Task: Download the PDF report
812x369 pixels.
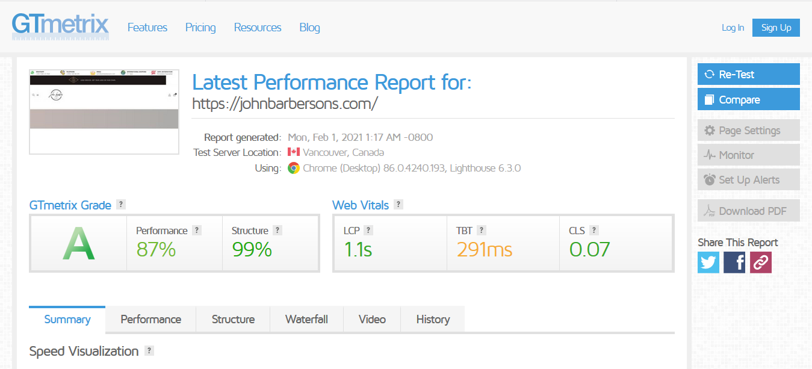Action: [x=749, y=211]
